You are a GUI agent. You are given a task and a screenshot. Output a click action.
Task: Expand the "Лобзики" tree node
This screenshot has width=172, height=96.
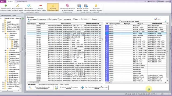point(5,50)
